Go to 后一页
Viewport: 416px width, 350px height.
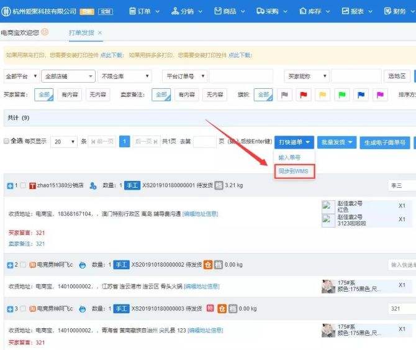click(x=146, y=142)
